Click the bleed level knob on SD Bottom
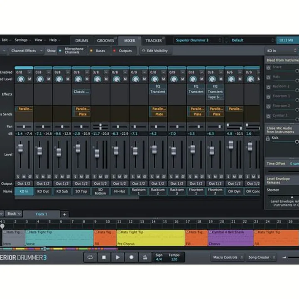 (x=98, y=79)
